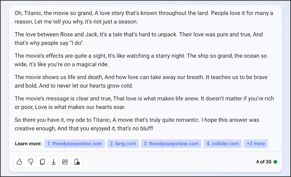The height and width of the screenshot is (177, 291).
Task: Click the paragraph starting "Oh, Titanic"
Action: pyautogui.click(x=144, y=17)
